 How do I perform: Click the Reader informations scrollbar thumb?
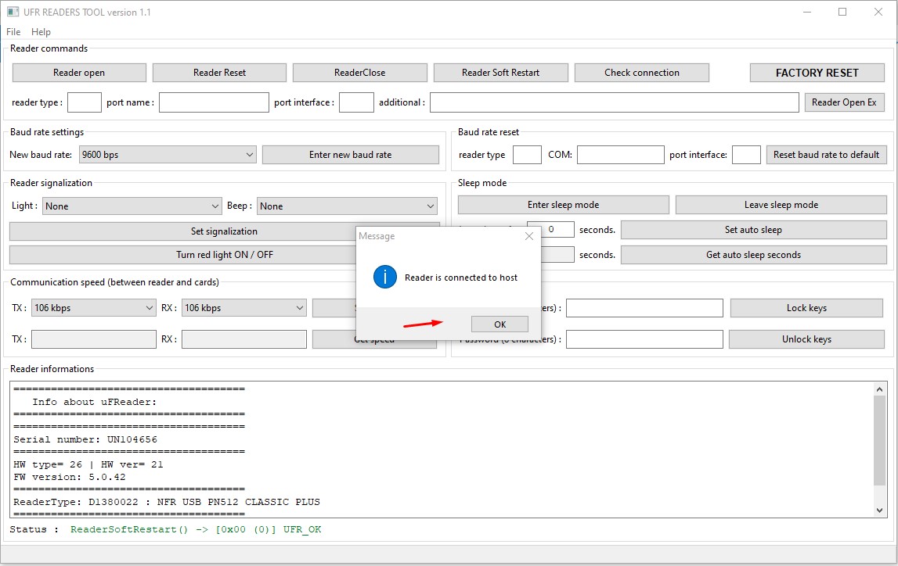pyautogui.click(x=880, y=440)
